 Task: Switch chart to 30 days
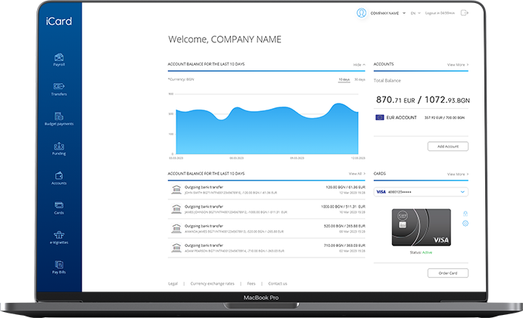[360, 79]
